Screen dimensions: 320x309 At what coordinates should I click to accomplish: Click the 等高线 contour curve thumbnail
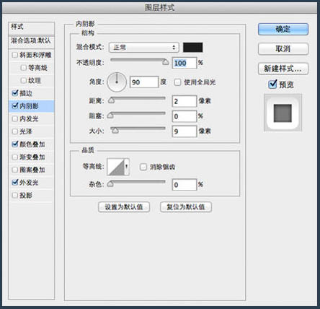click(x=115, y=167)
